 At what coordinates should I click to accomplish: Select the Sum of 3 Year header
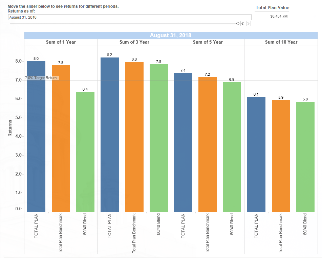[x=134, y=42]
